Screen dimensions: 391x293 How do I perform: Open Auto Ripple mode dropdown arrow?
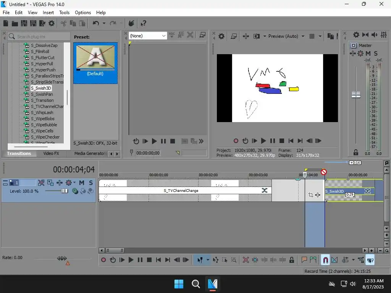pyautogui.click(x=353, y=260)
